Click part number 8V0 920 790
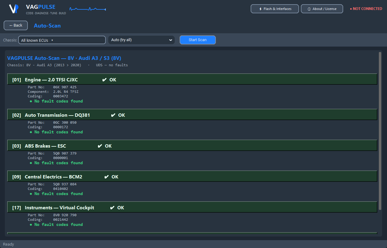Screen dimensions: 387x248 point(65,215)
